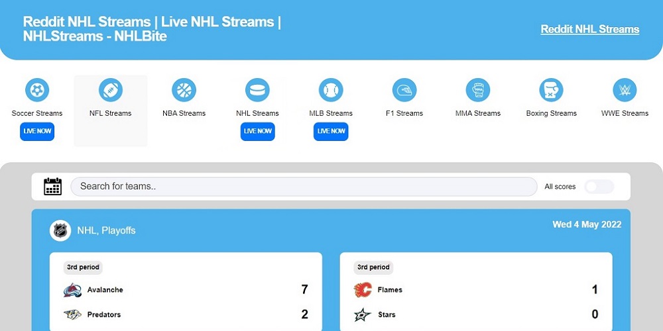Choose the NHL Streams puck icon
663x331 pixels.
[x=257, y=90]
